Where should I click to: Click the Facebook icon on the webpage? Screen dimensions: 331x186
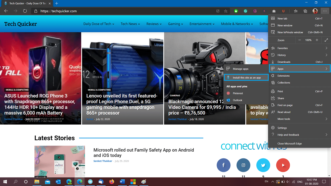tap(223, 165)
